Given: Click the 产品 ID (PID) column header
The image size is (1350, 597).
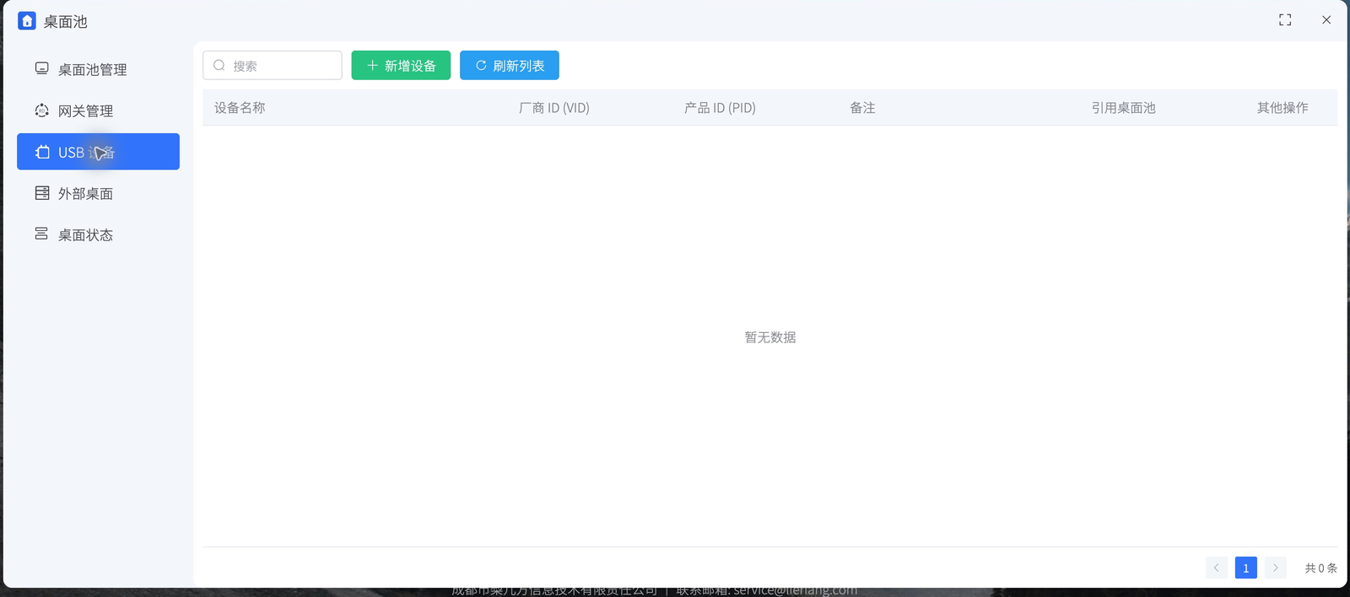Looking at the screenshot, I should (720, 108).
